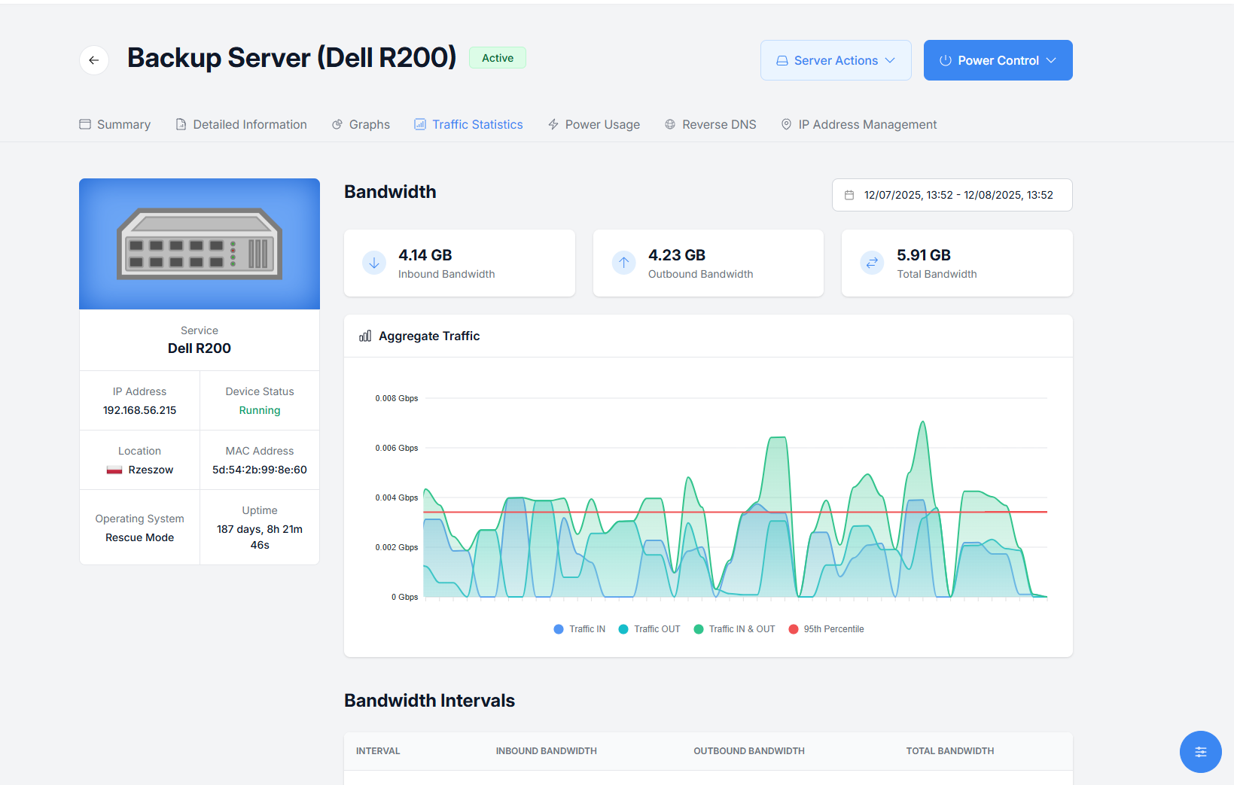Open the Power Control dropdown

click(998, 60)
